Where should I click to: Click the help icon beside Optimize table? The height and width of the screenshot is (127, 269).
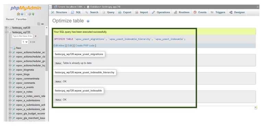tap(88, 21)
